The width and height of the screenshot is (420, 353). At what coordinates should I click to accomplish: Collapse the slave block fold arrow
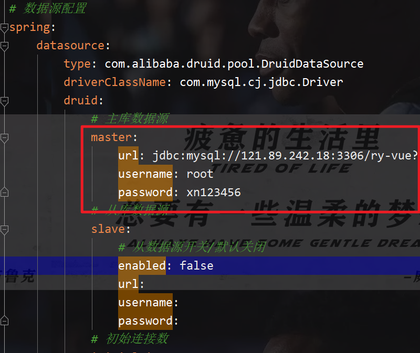[4, 229]
